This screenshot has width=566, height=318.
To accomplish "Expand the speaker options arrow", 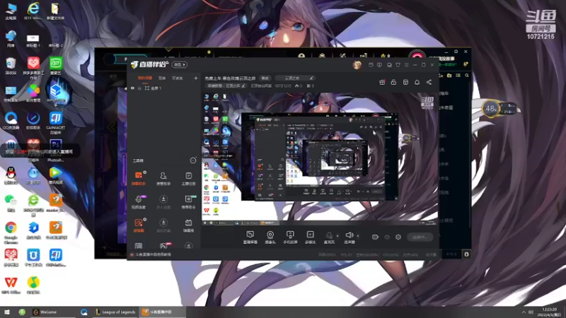I will click(x=358, y=236).
